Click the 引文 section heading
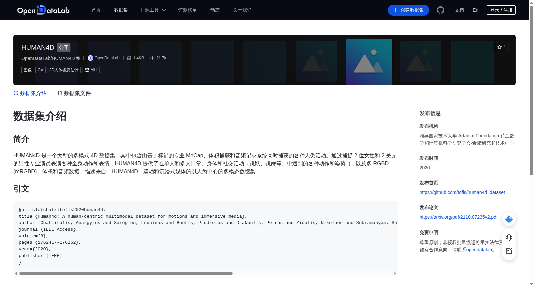 (21, 189)
